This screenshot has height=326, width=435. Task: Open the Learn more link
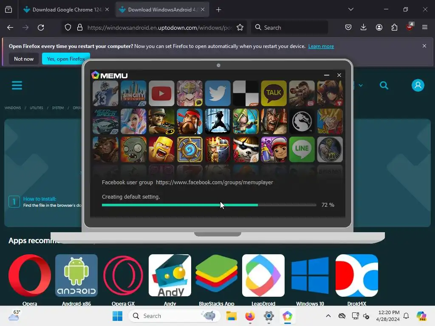click(x=321, y=46)
